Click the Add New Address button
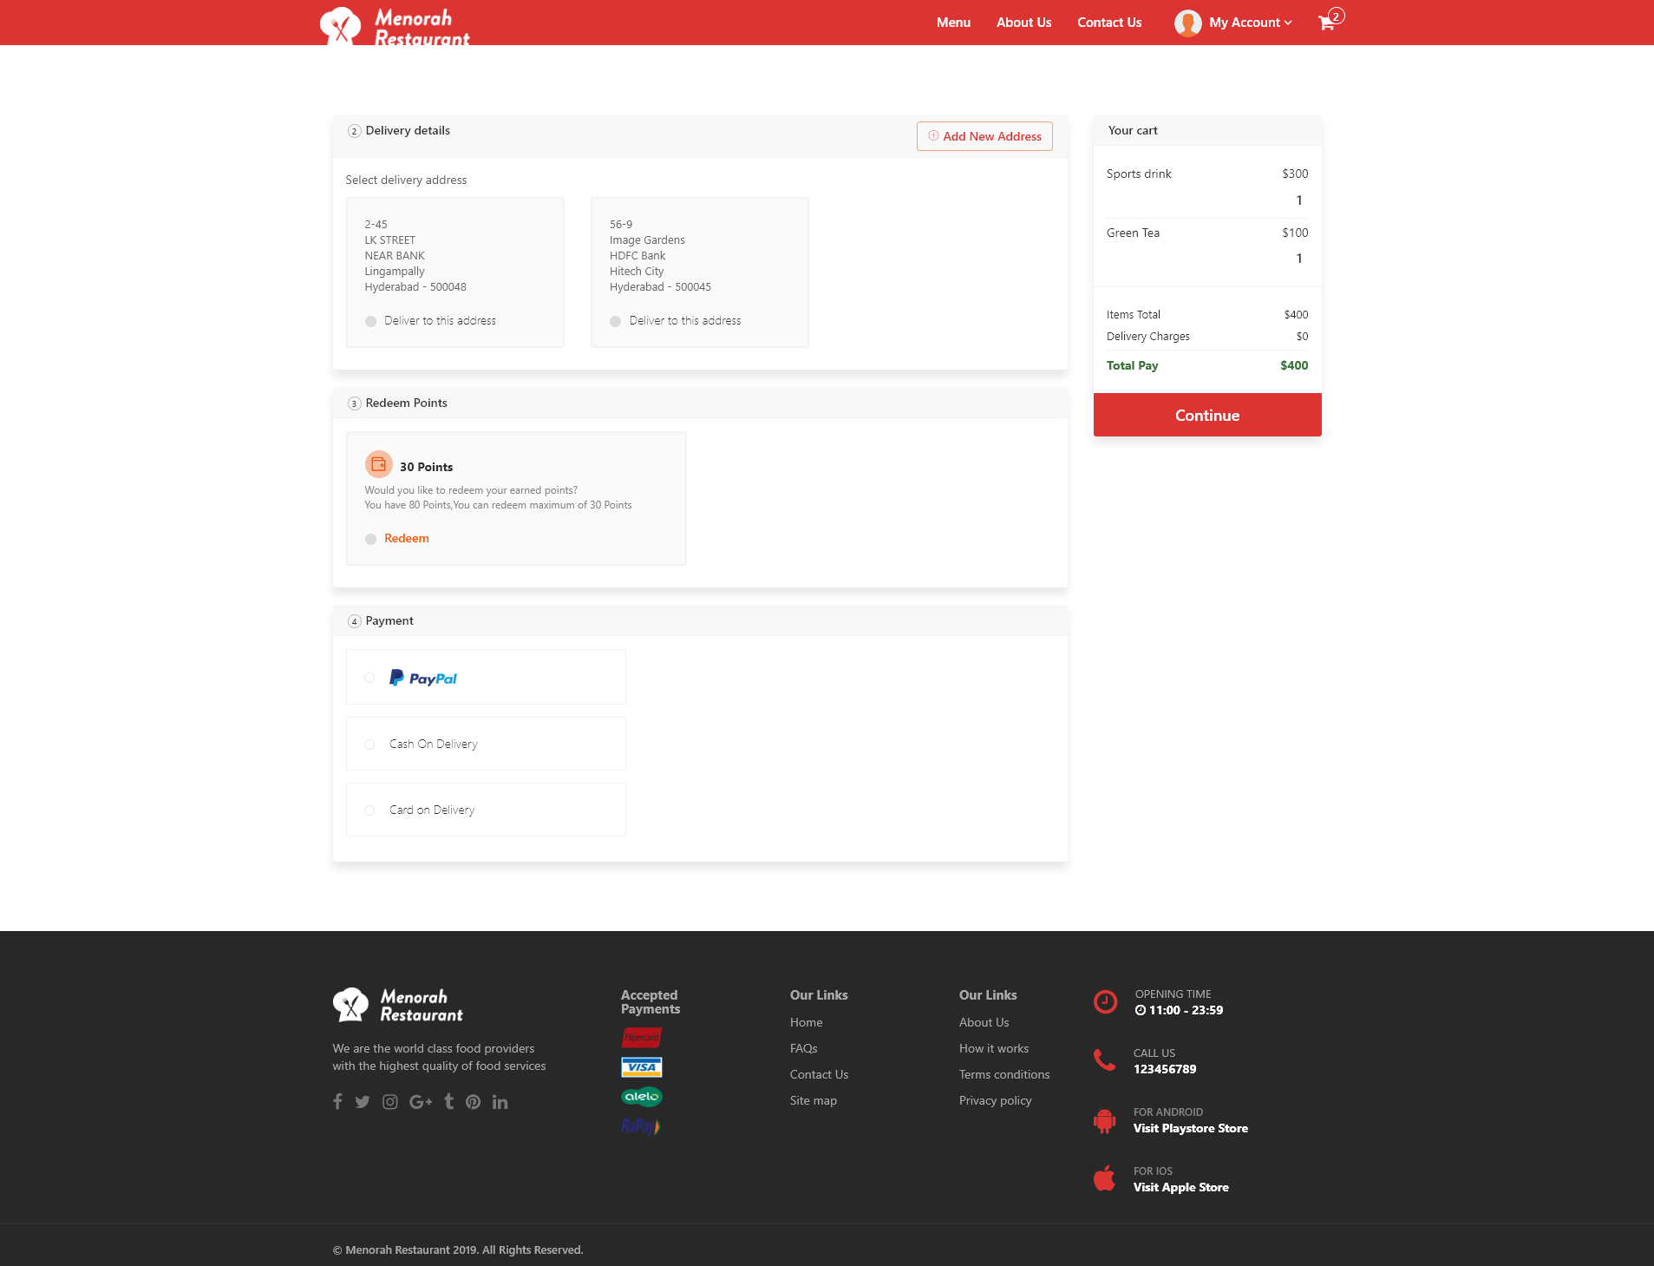This screenshot has height=1266, width=1654. coord(984,136)
